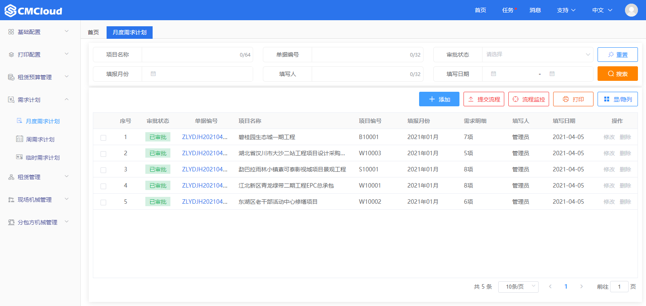Click the 租赁管理 sidebar icon
646x306 pixels.
pyautogui.click(x=11, y=177)
